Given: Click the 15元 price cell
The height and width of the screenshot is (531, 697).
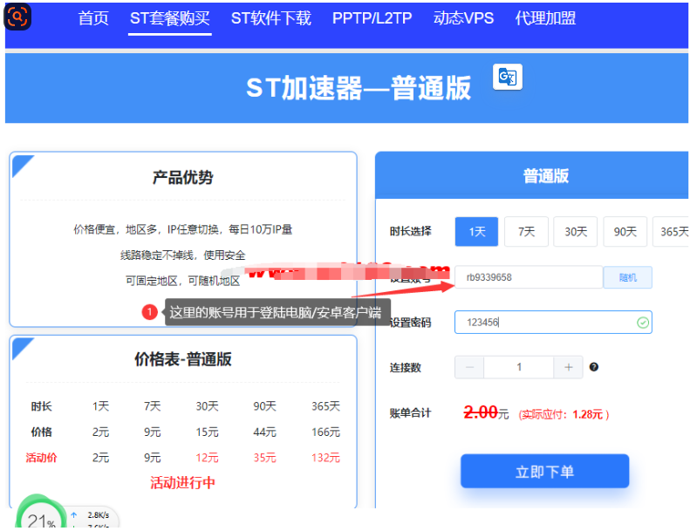Looking at the screenshot, I should pyautogui.click(x=207, y=432).
